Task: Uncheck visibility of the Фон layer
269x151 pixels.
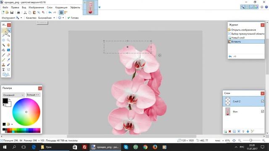Action: [262, 112]
